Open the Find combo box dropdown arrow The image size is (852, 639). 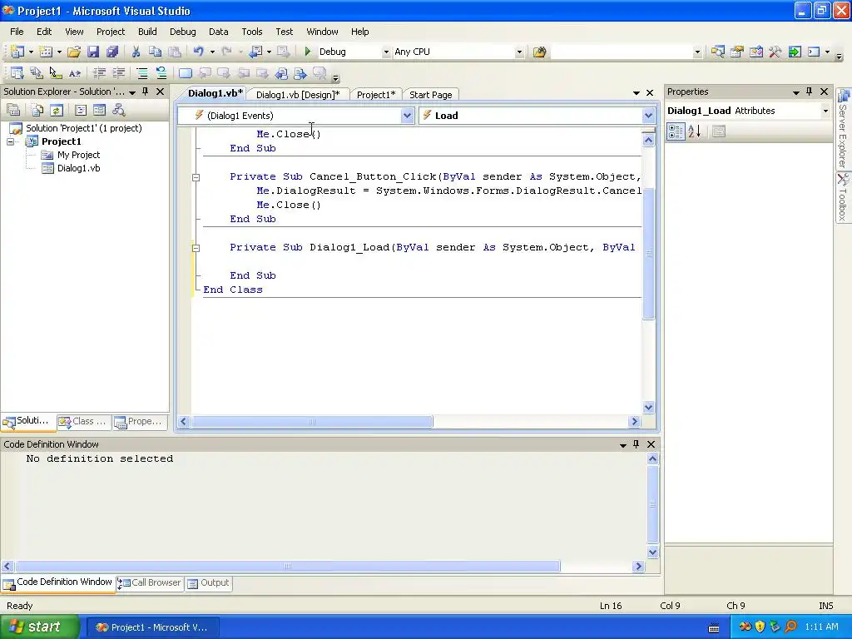coord(698,52)
